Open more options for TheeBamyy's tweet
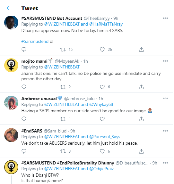 (165, 18)
